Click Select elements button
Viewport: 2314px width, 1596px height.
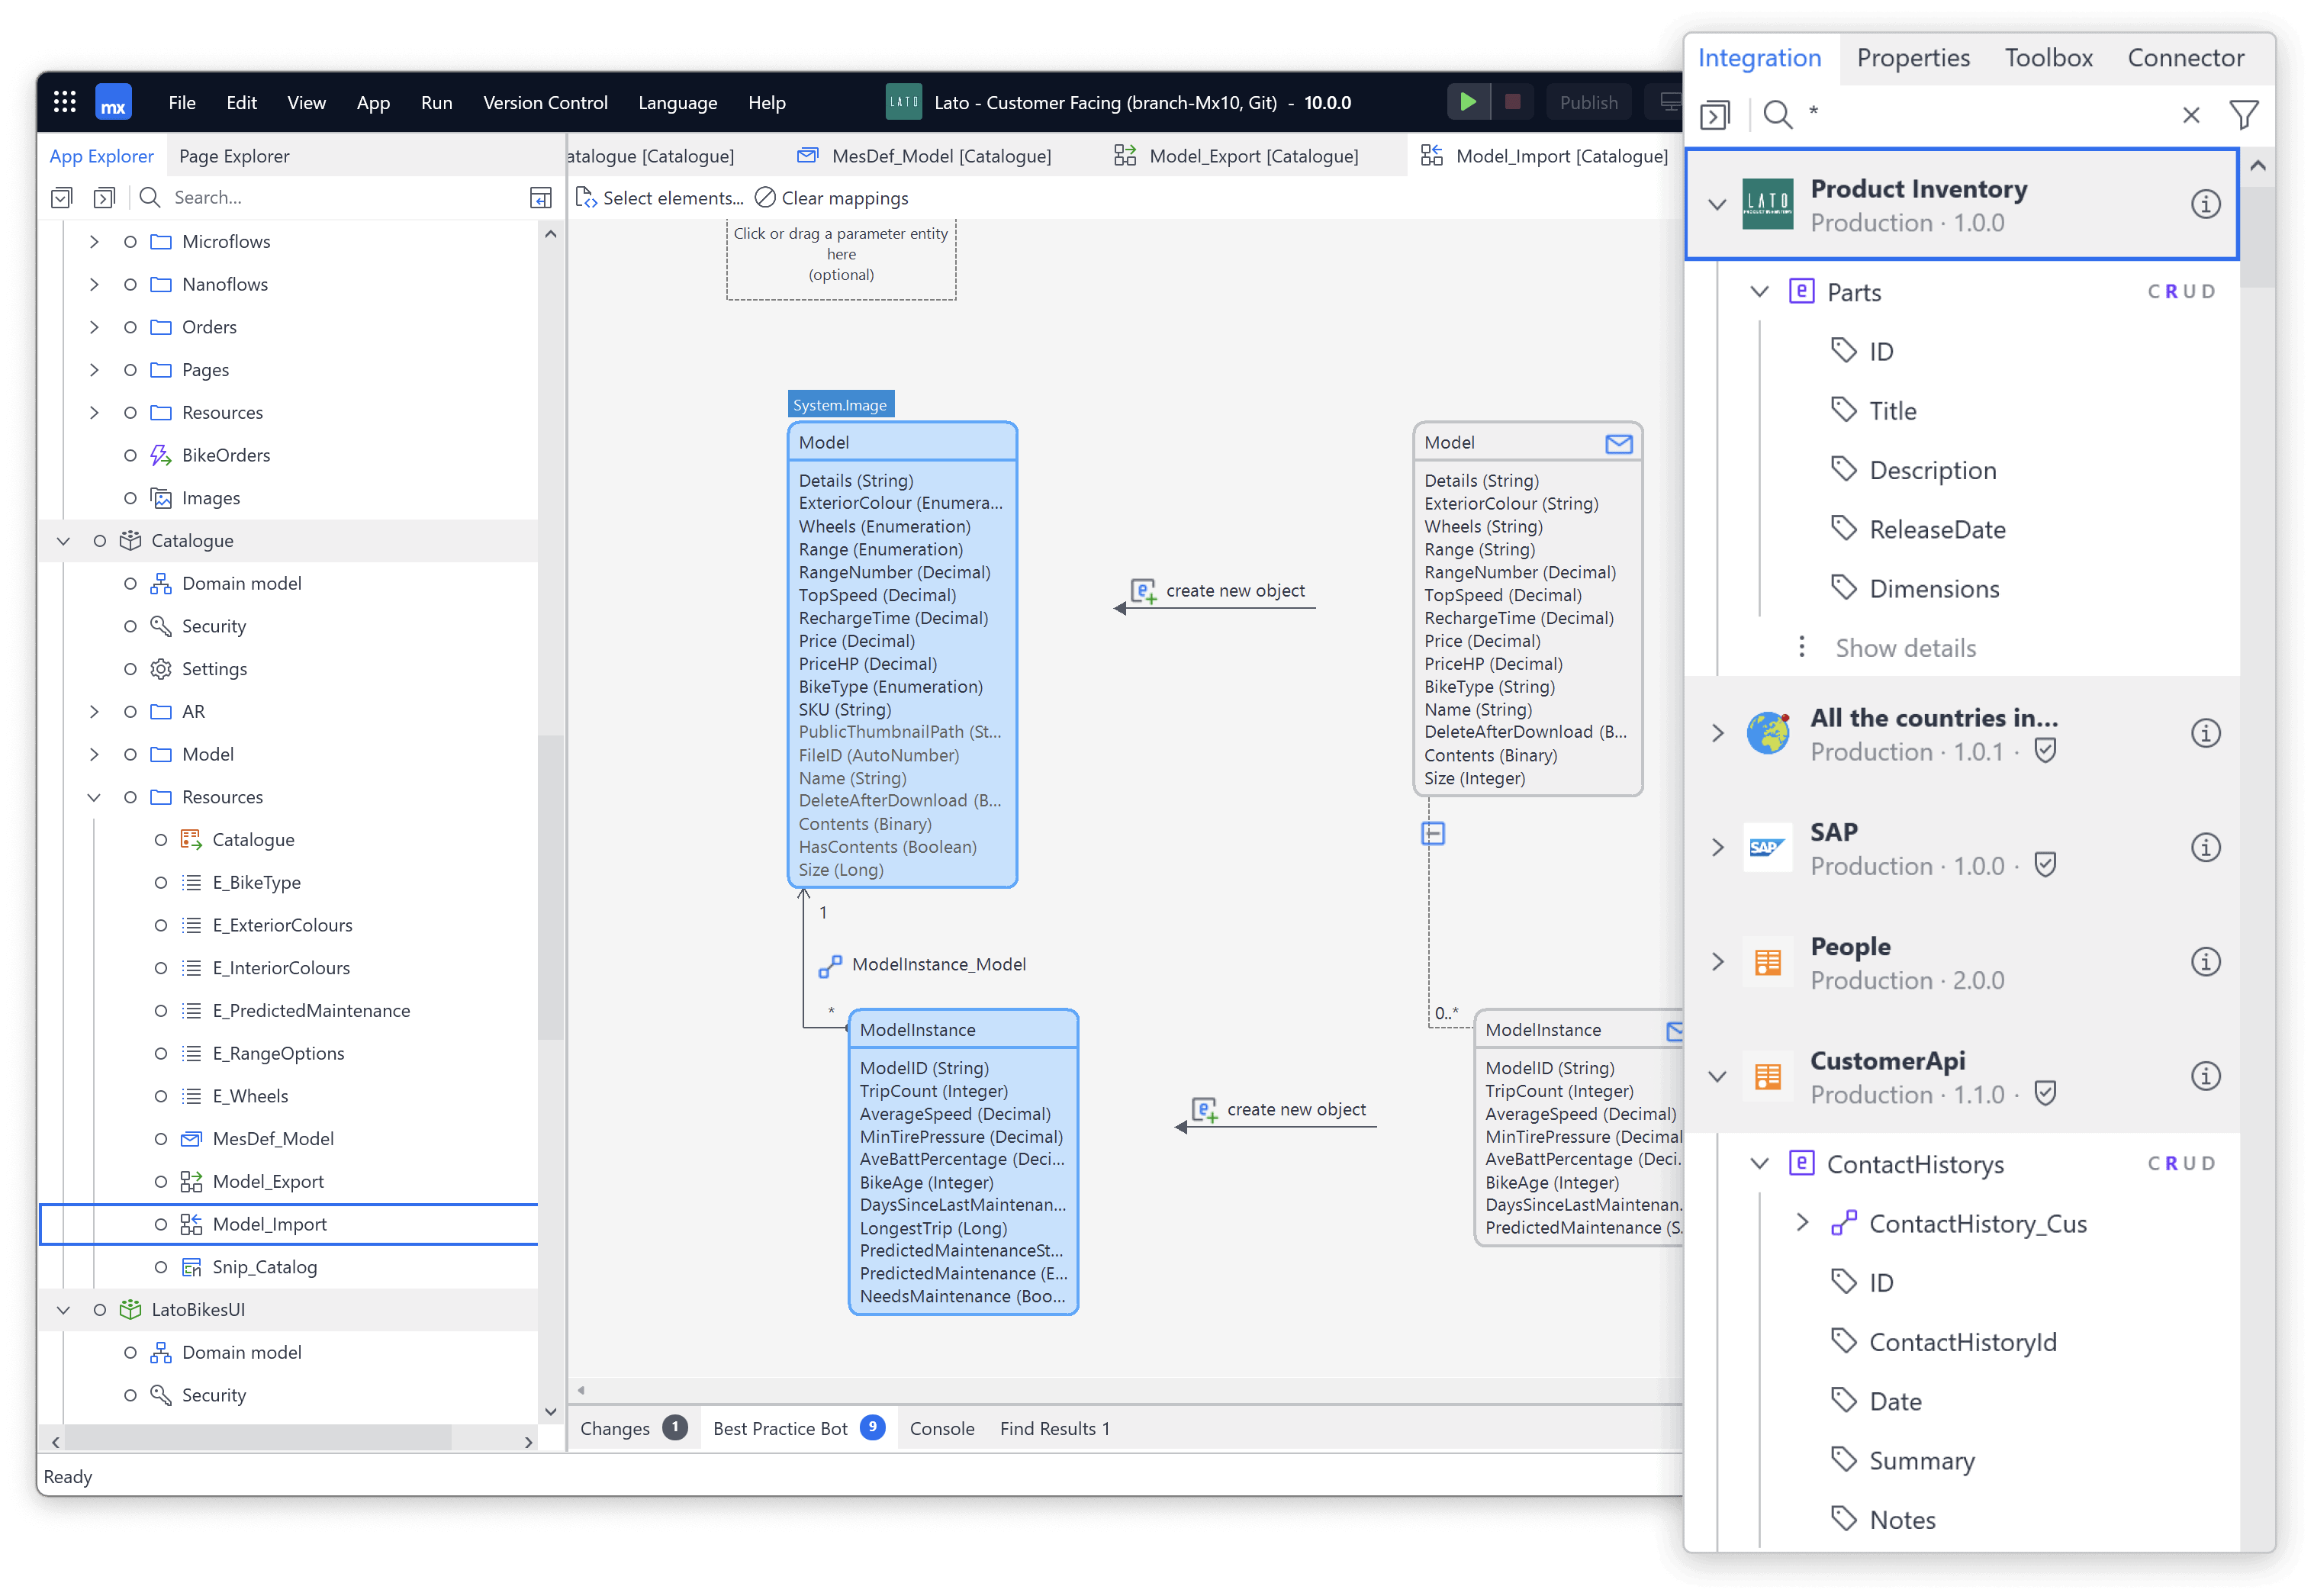tap(660, 198)
